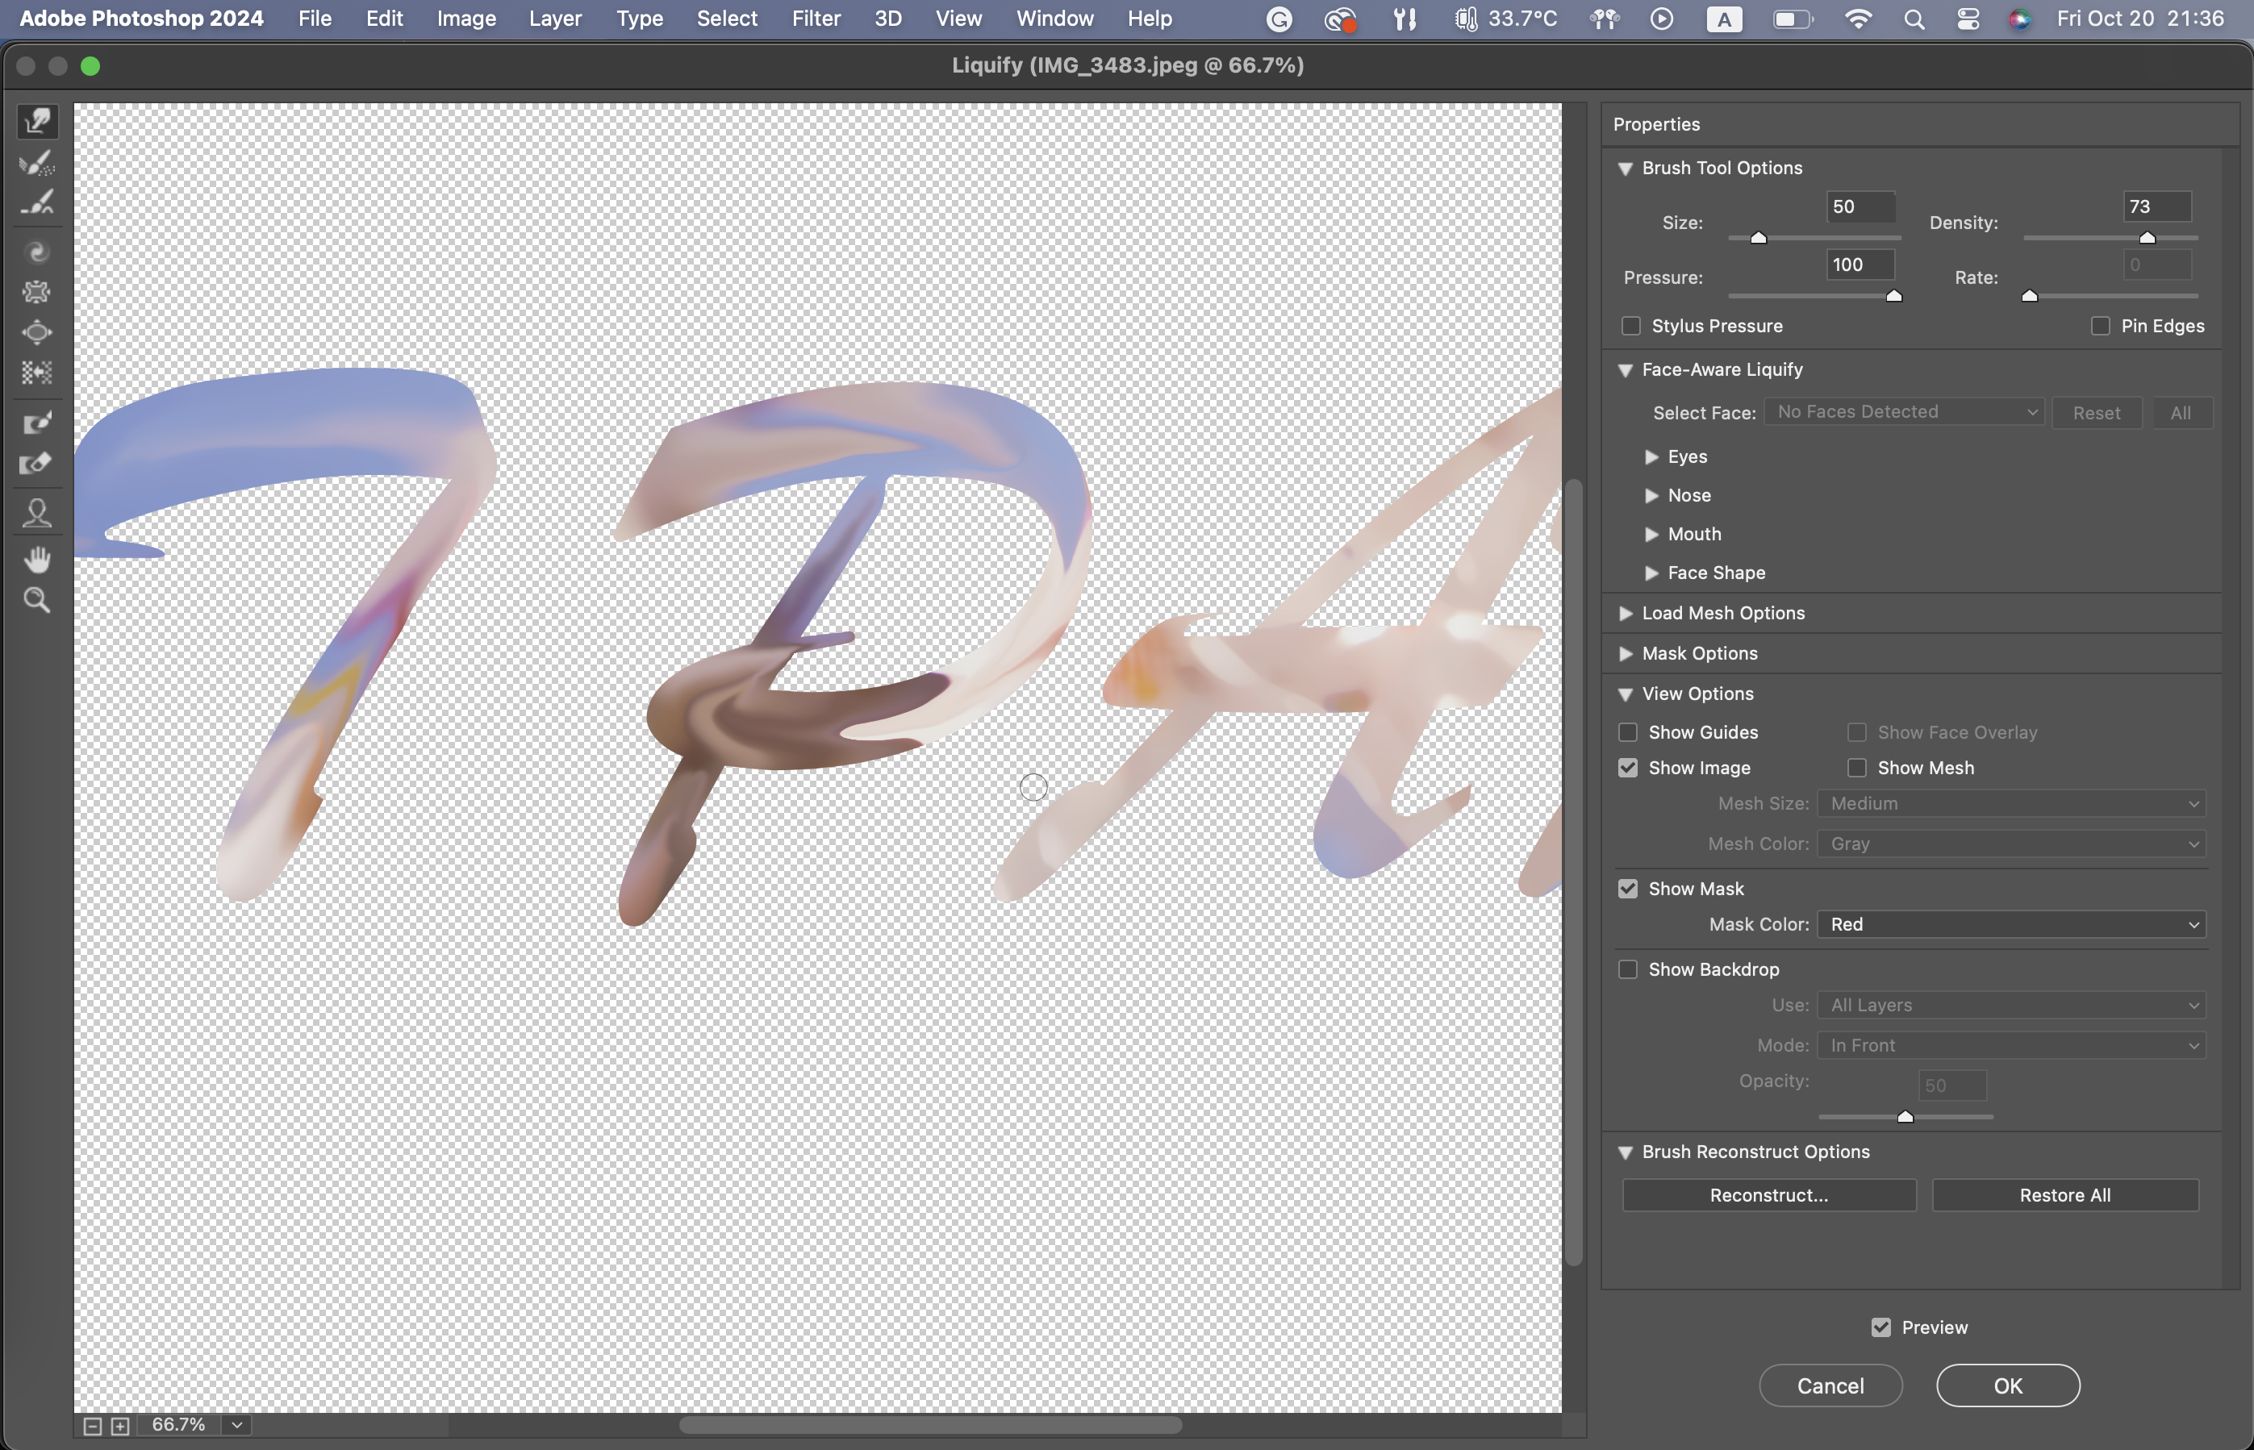Open the Filter menu
The height and width of the screenshot is (1450, 2254).
(816, 19)
